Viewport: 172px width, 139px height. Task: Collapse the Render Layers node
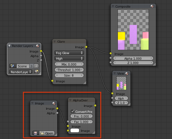pyautogui.click(x=10, y=46)
